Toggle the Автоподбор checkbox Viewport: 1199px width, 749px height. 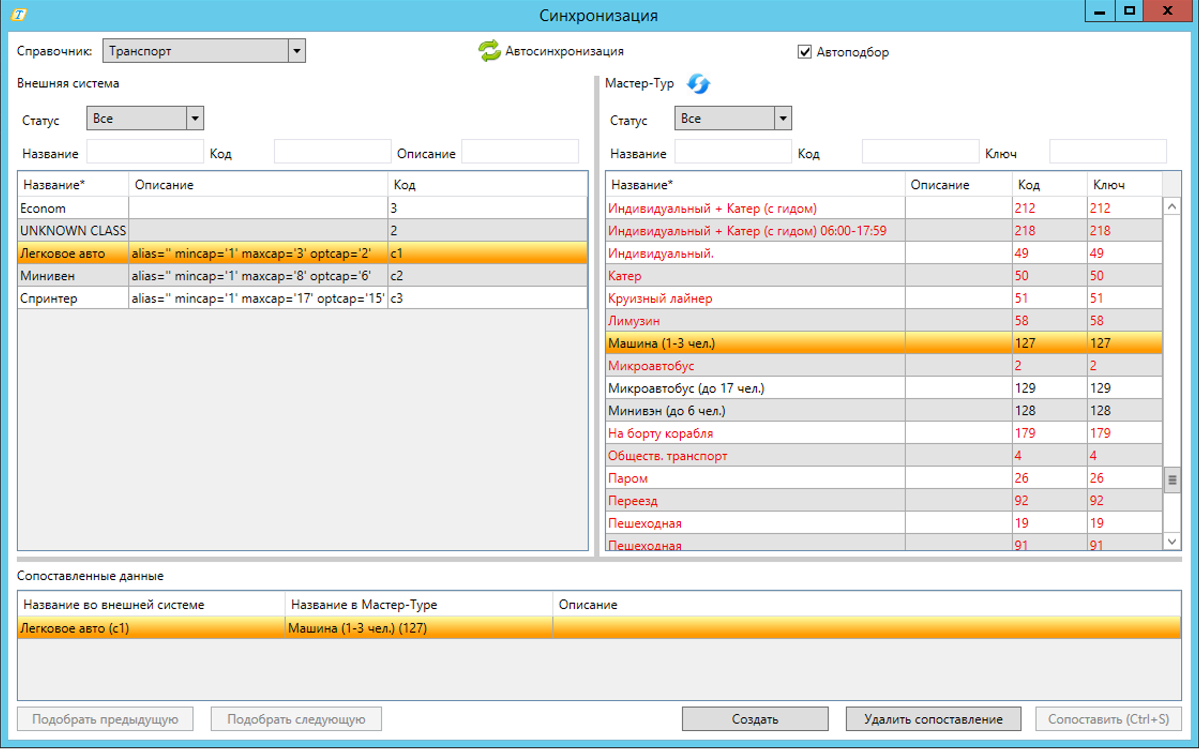804,52
